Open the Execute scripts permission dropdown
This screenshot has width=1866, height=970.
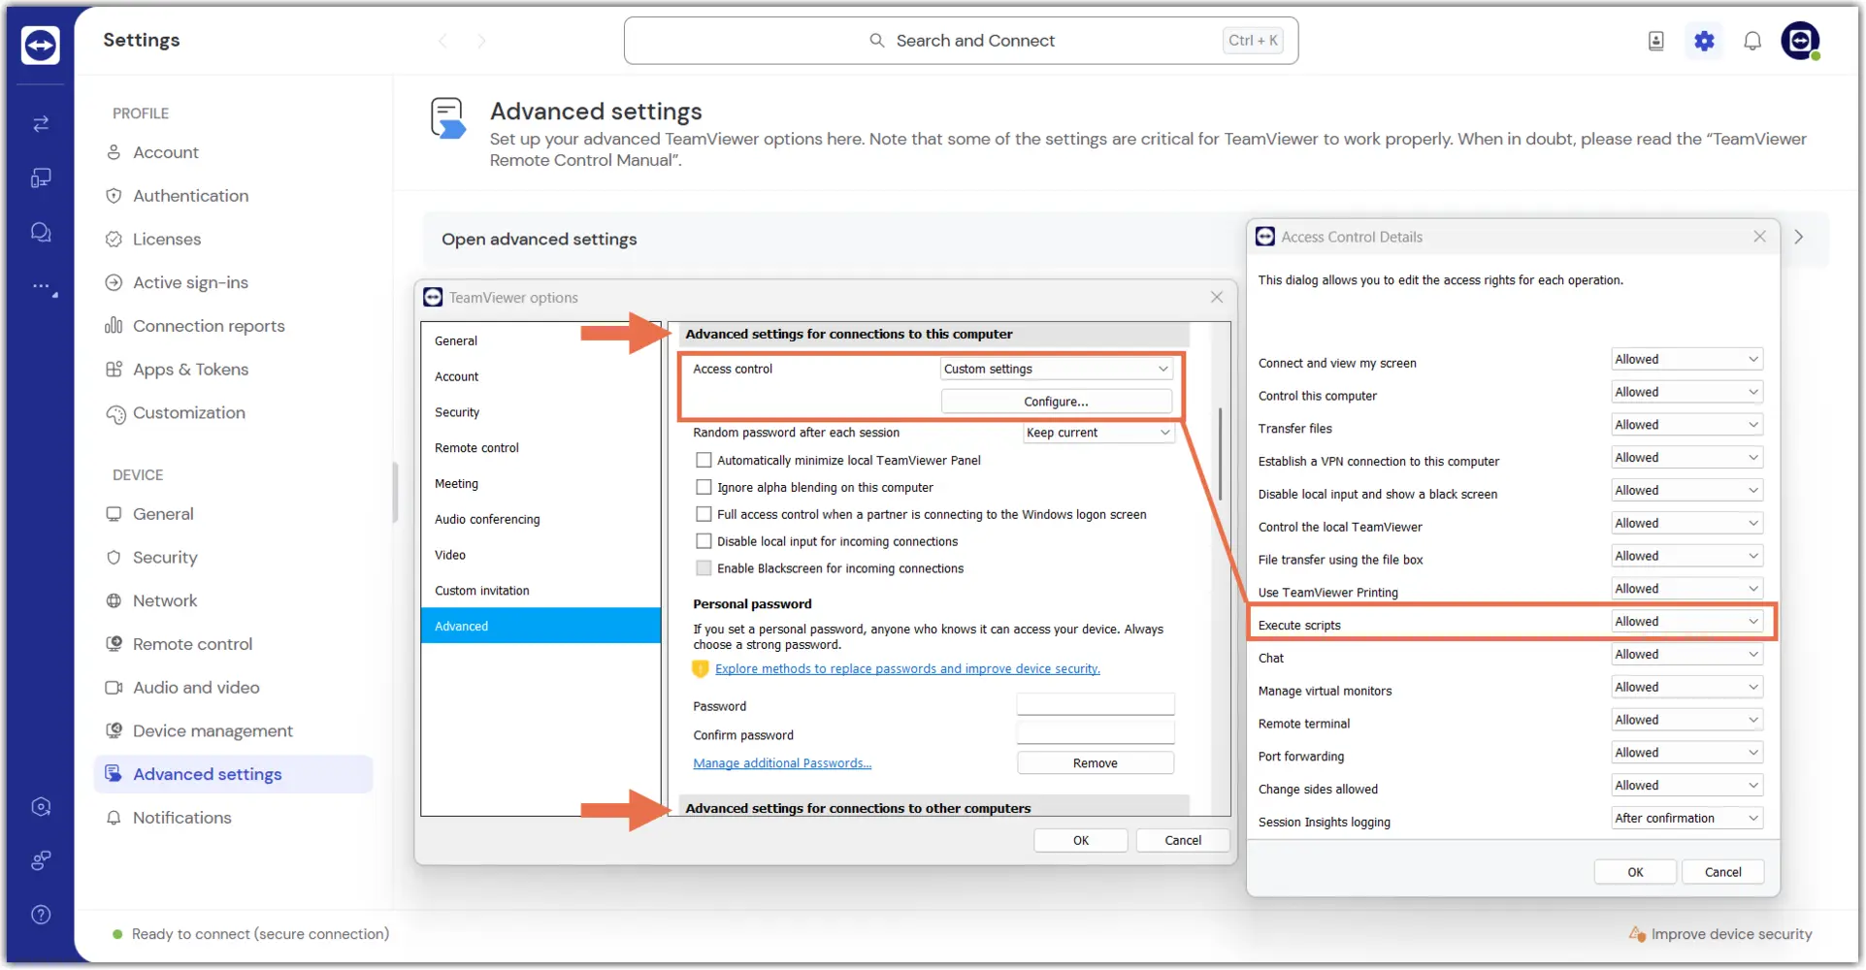click(x=1686, y=622)
